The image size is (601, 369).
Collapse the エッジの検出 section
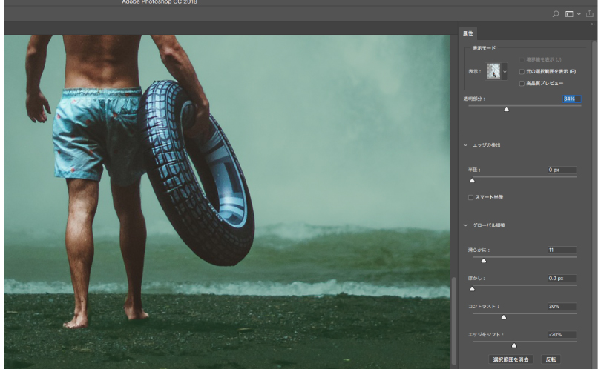[466, 145]
